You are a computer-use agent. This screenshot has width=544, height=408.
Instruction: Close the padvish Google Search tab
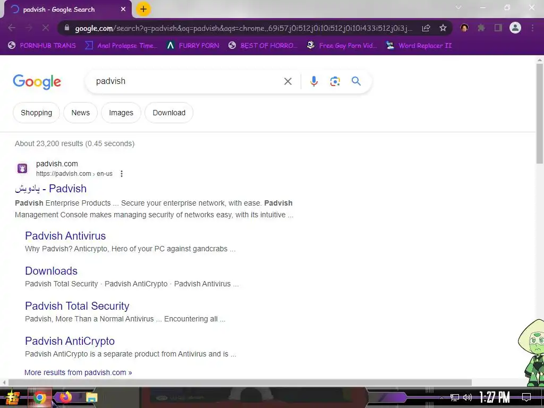click(x=123, y=10)
